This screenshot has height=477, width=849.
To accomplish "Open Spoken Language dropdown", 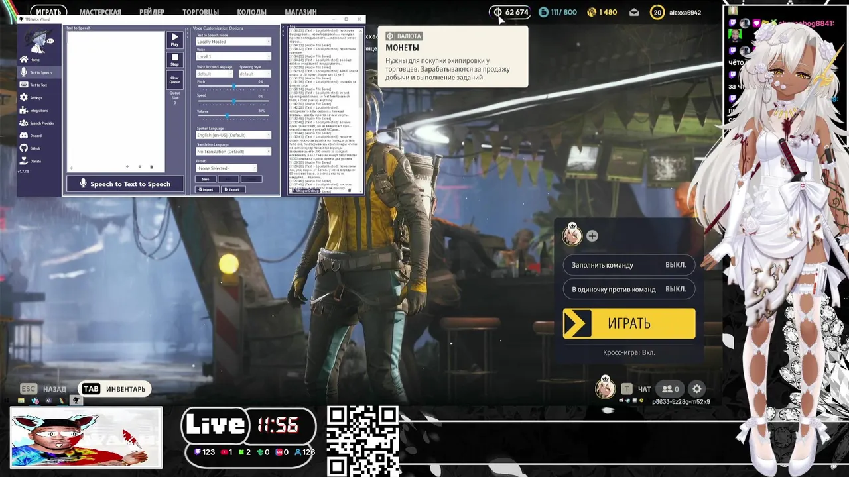I will point(233,135).
